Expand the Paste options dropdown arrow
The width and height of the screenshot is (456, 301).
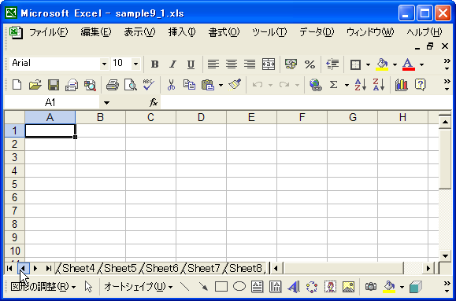coord(221,85)
